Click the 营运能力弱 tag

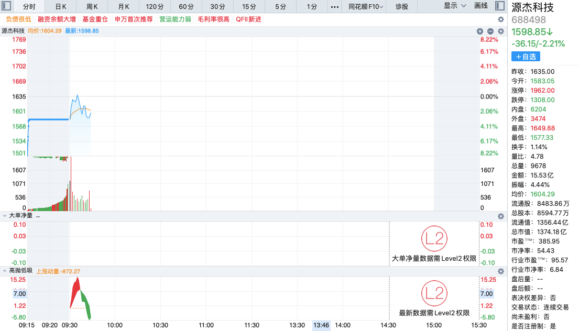(x=176, y=19)
